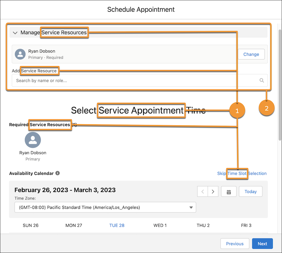This screenshot has width=282, height=253.
Task: Click the Today button
Action: click(251, 191)
